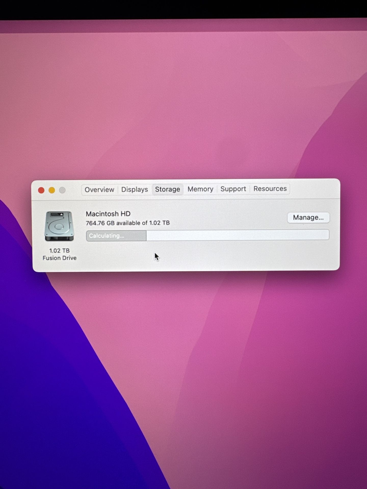Switch to the Memory tab
The image size is (367, 489).
(200, 189)
